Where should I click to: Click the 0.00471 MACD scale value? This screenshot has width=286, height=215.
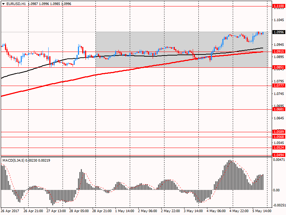279,159
